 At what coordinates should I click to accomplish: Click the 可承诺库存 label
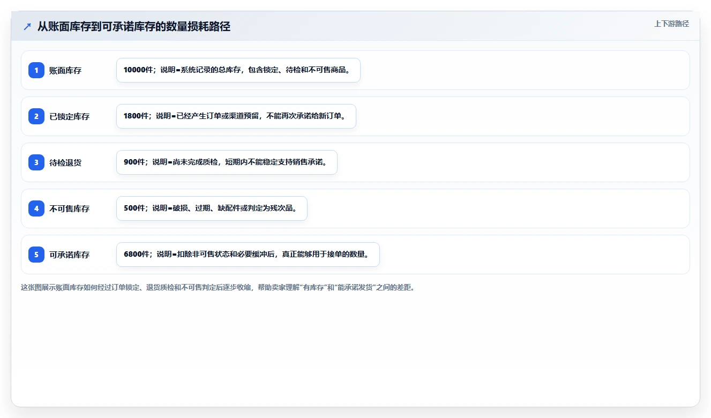70,255
